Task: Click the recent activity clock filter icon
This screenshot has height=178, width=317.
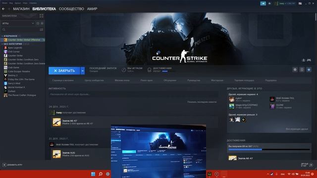Action: [38, 23]
